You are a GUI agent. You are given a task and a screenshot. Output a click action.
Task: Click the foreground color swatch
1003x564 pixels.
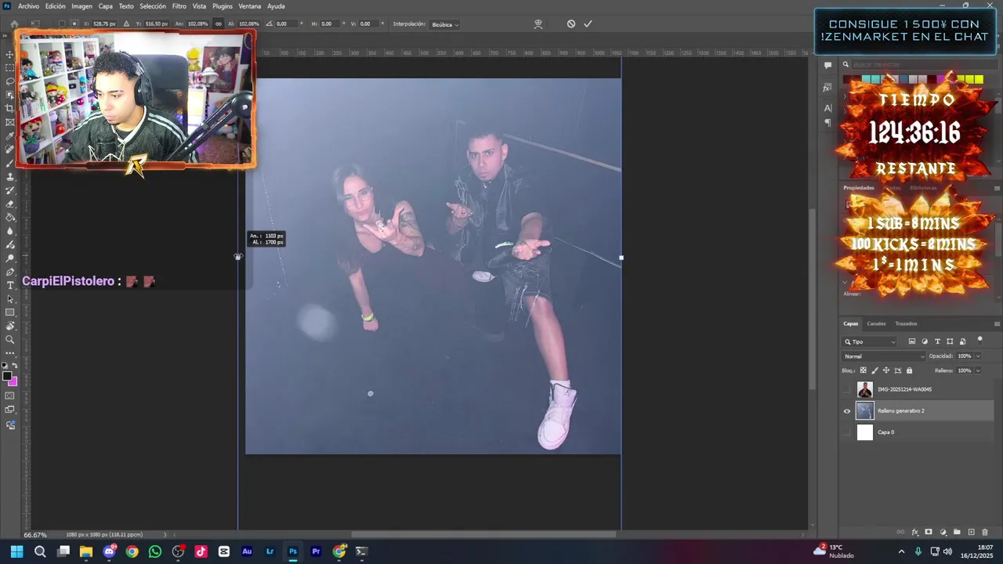[7, 377]
